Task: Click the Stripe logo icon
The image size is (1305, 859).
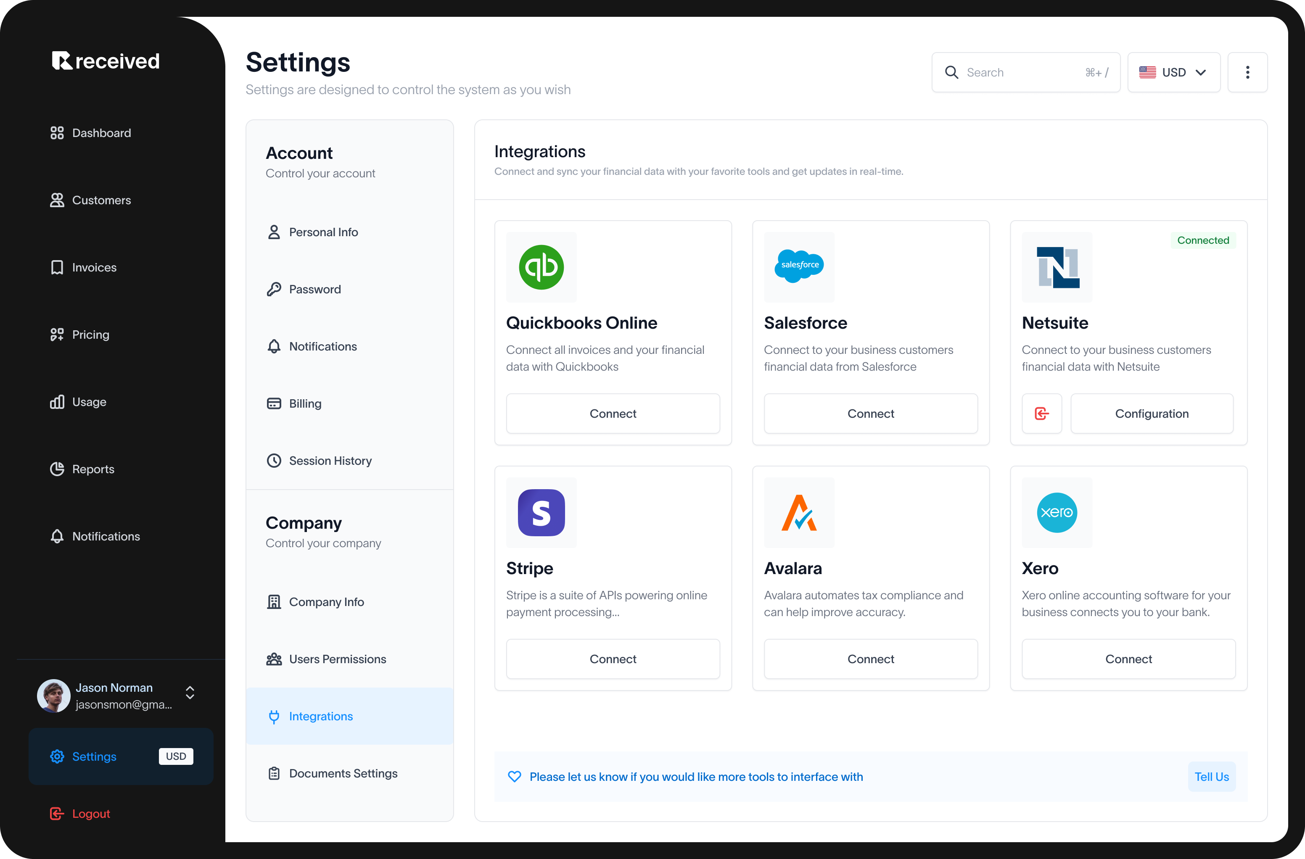Action: (541, 513)
